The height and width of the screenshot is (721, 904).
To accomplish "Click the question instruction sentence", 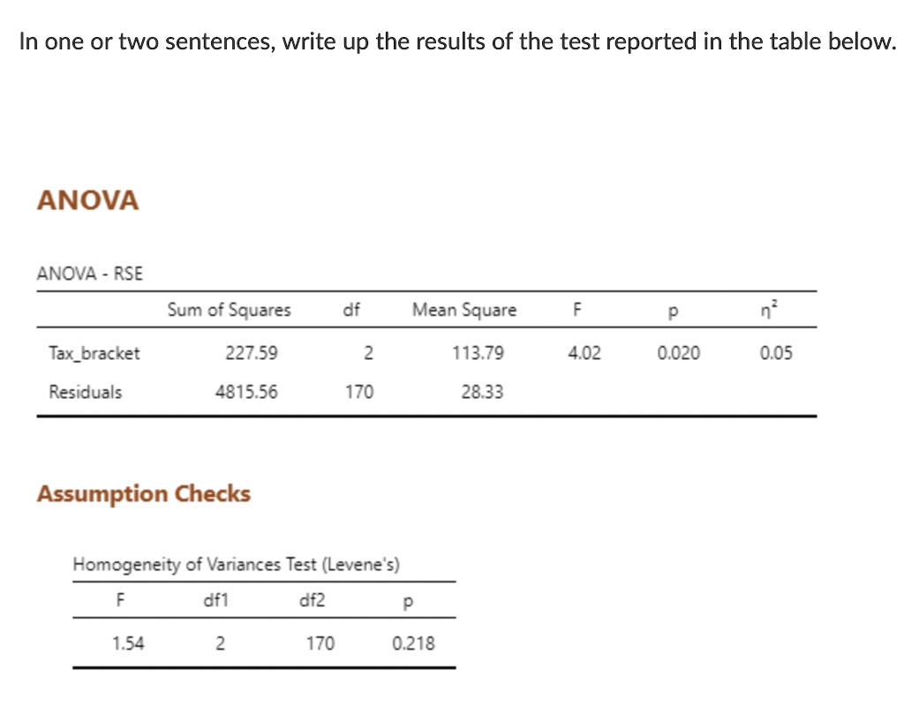I will pyautogui.click(x=458, y=41).
